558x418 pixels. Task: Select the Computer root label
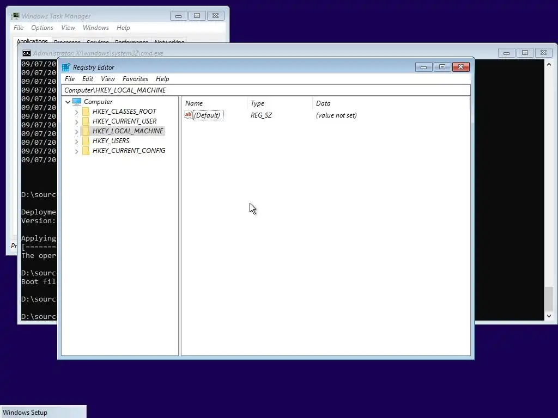pos(98,102)
